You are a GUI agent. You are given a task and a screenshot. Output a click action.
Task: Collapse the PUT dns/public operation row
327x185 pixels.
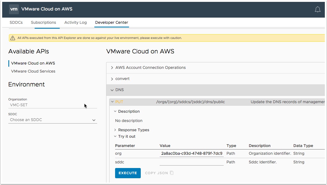tap(217, 102)
